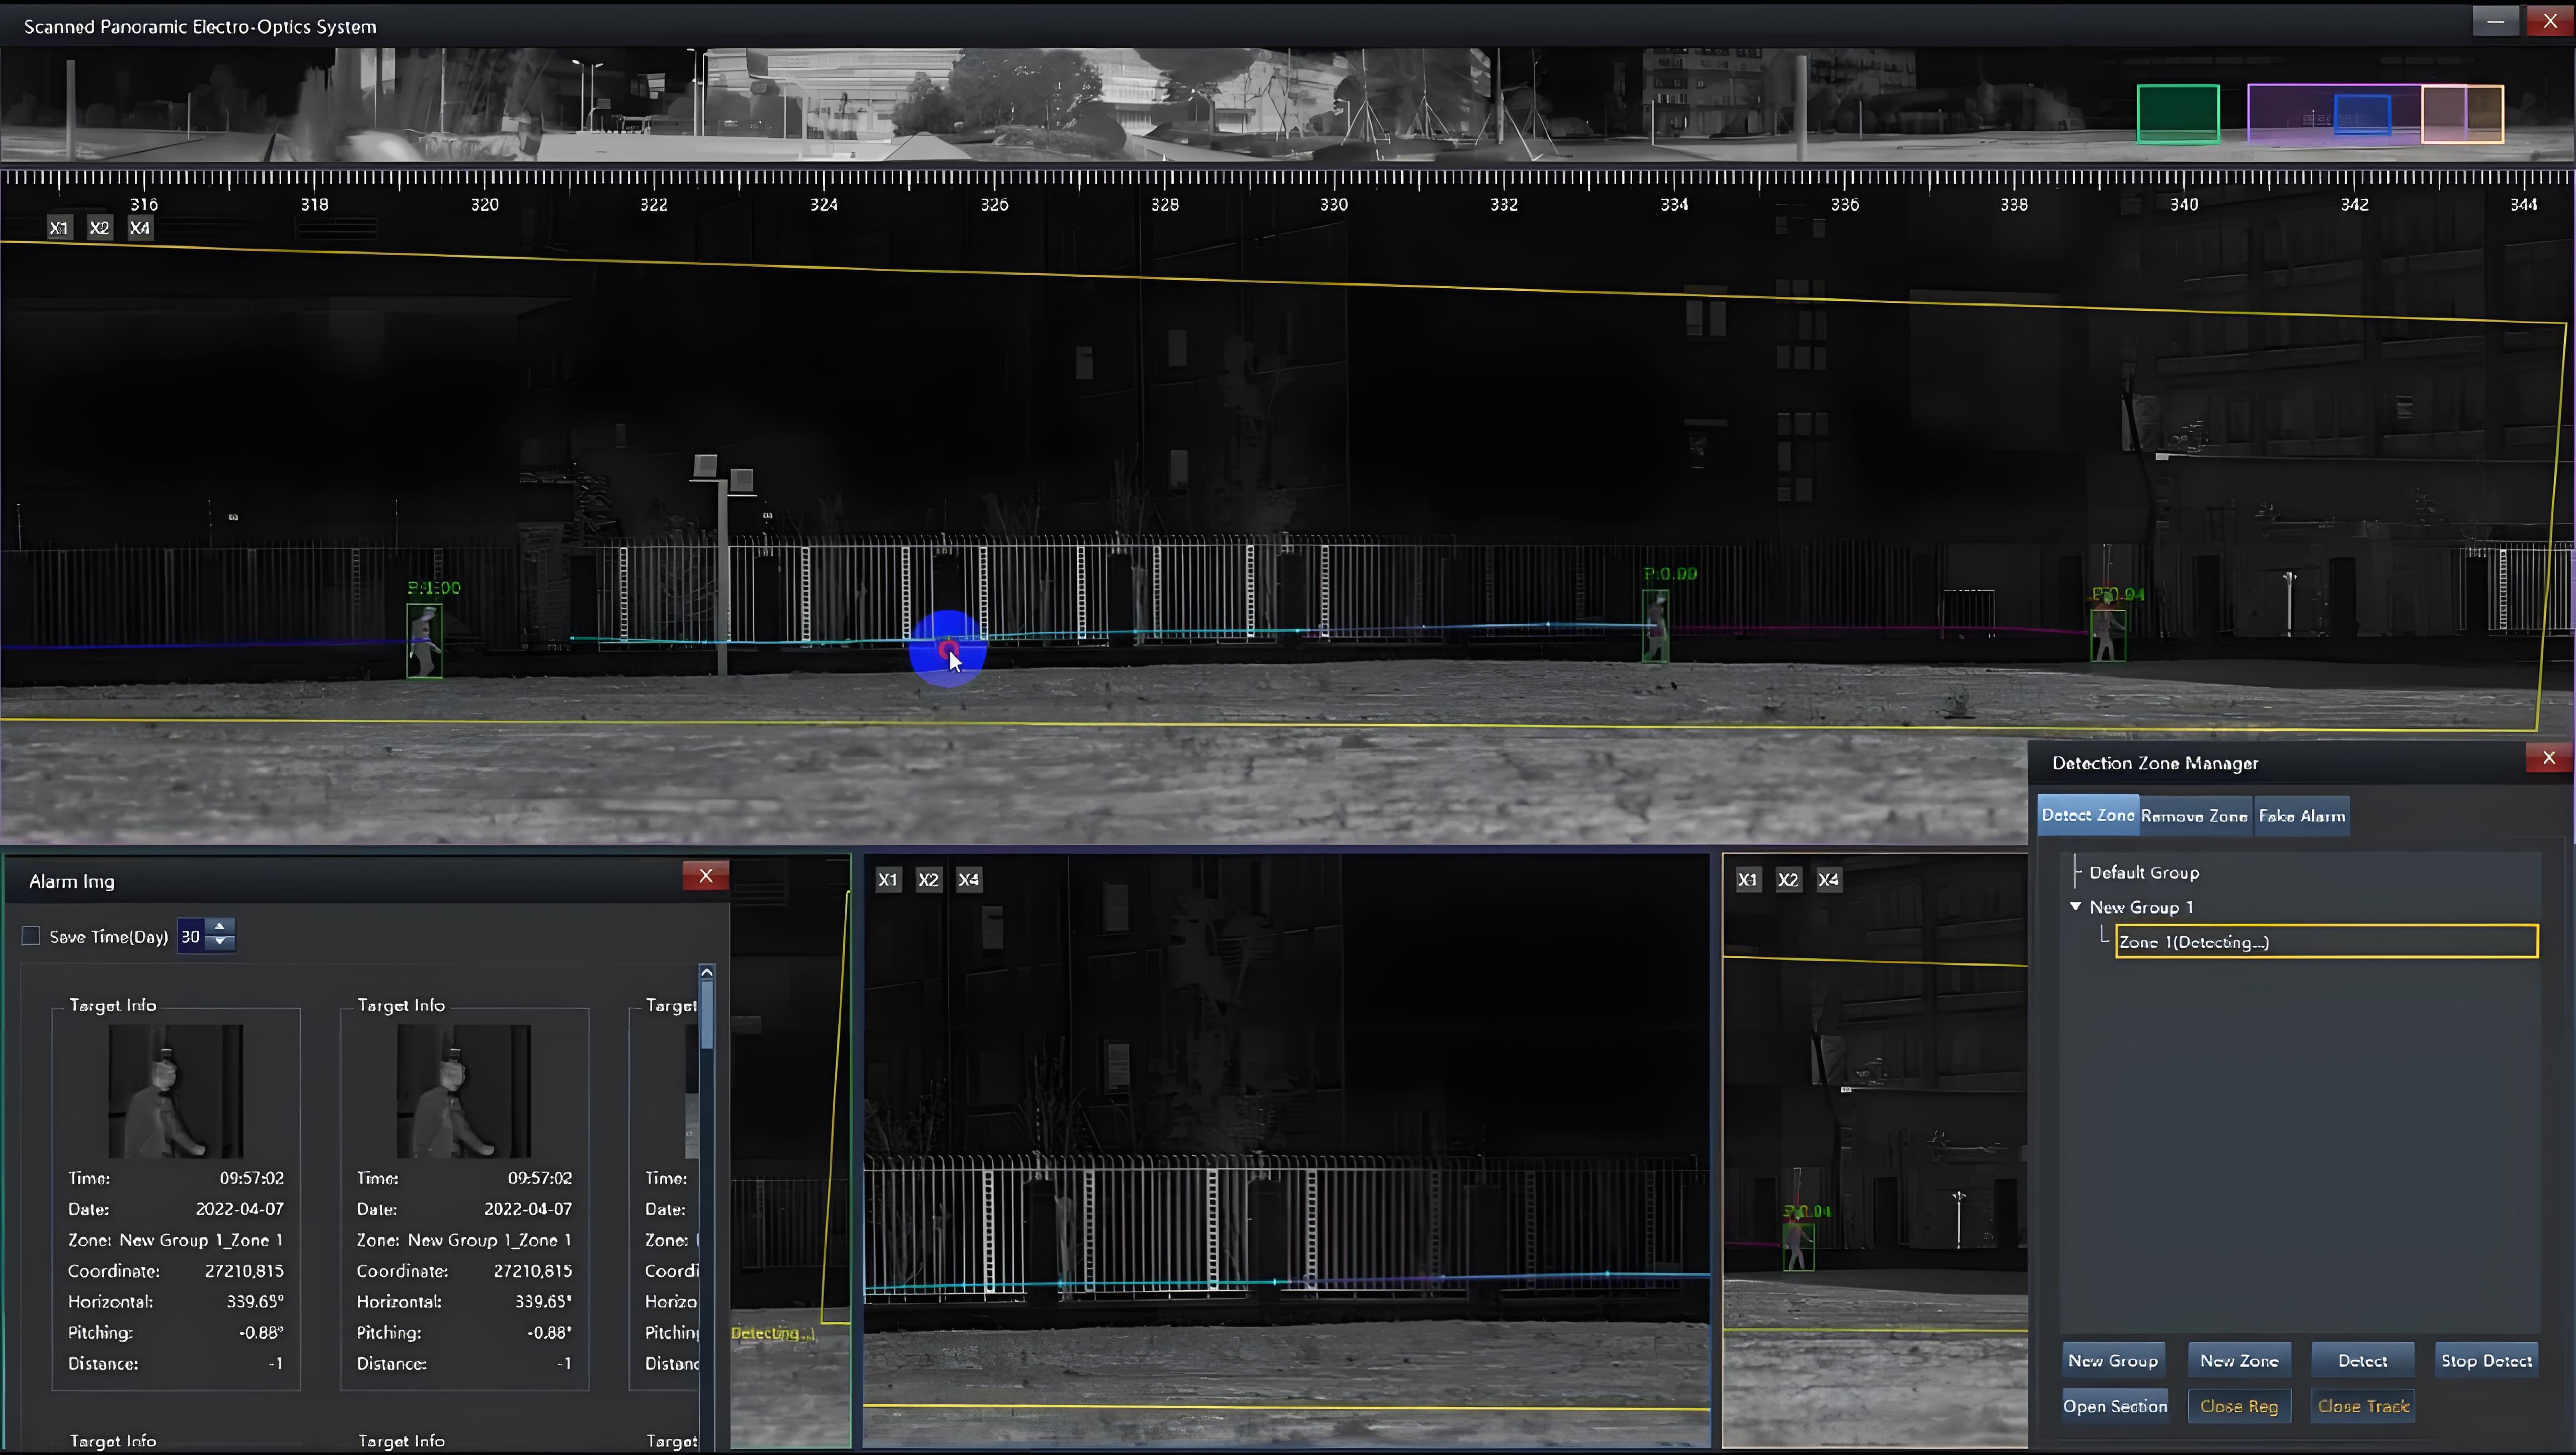Increase save time days with up arrow
This screenshot has width=2576, height=1455.
(219, 927)
